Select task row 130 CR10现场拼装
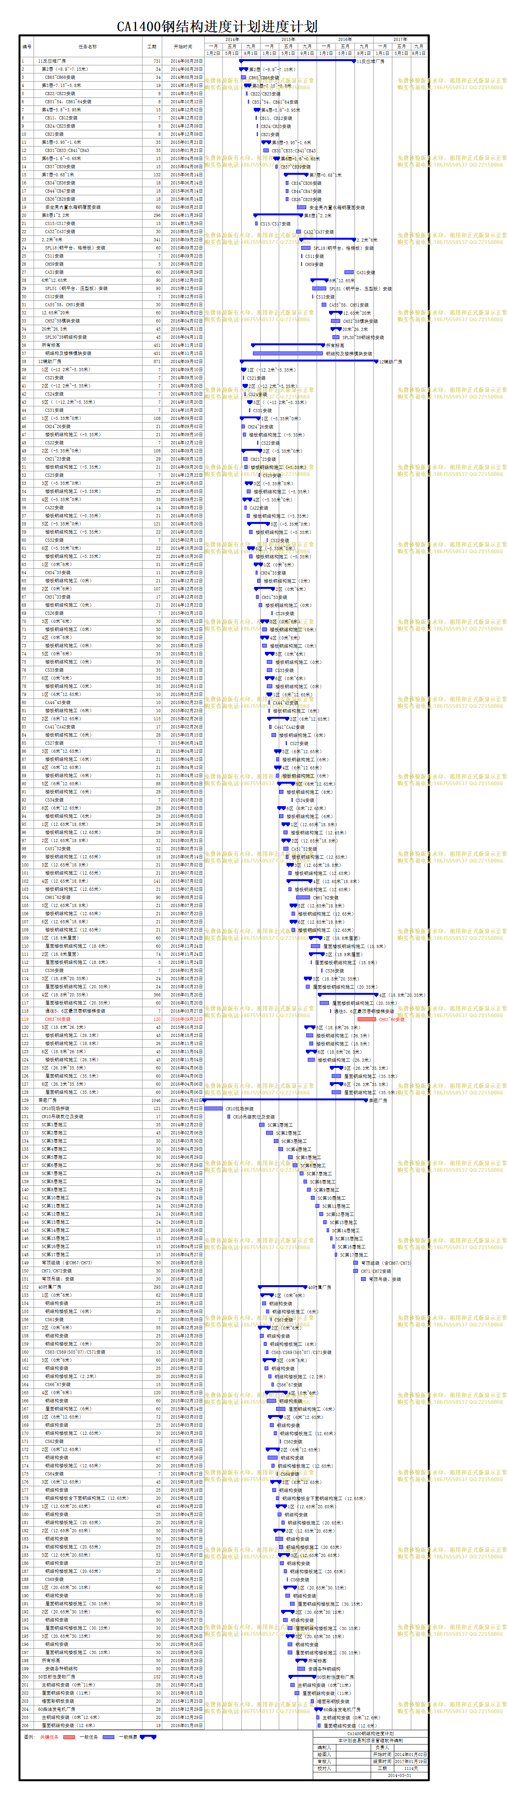This screenshot has height=1799, width=507. [x=112, y=1109]
